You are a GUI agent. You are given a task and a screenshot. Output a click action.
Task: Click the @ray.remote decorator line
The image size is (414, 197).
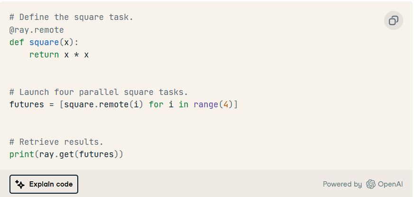(x=37, y=30)
